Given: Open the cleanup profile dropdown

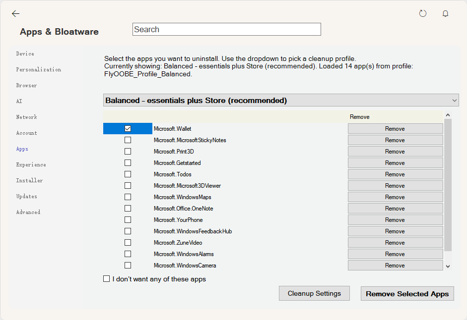Looking at the screenshot, I should (281, 101).
